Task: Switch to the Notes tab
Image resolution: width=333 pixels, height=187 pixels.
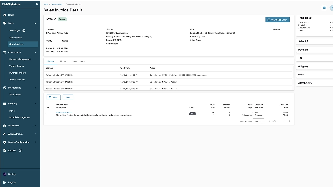Action: (63, 61)
